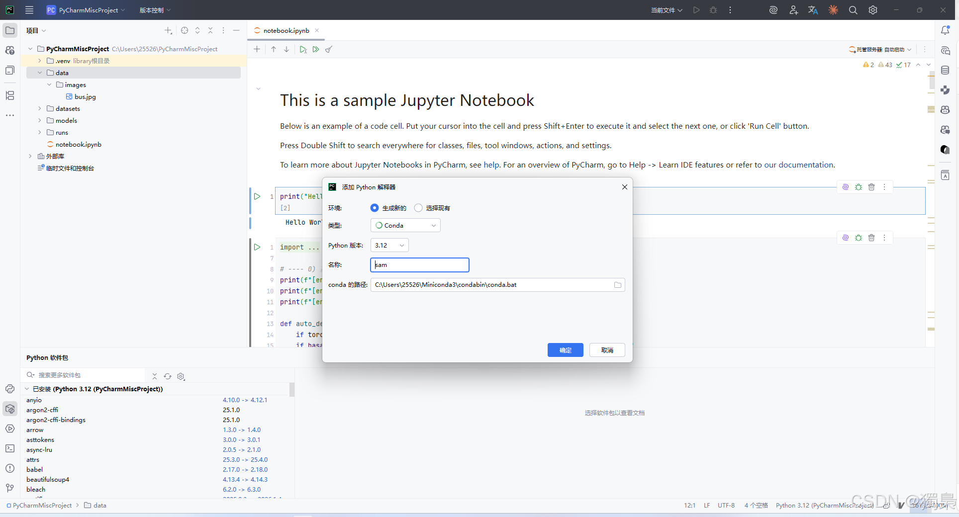Open the Python 版本 3.12 dropdown
Image resolution: width=959 pixels, height=517 pixels.
tap(389, 245)
